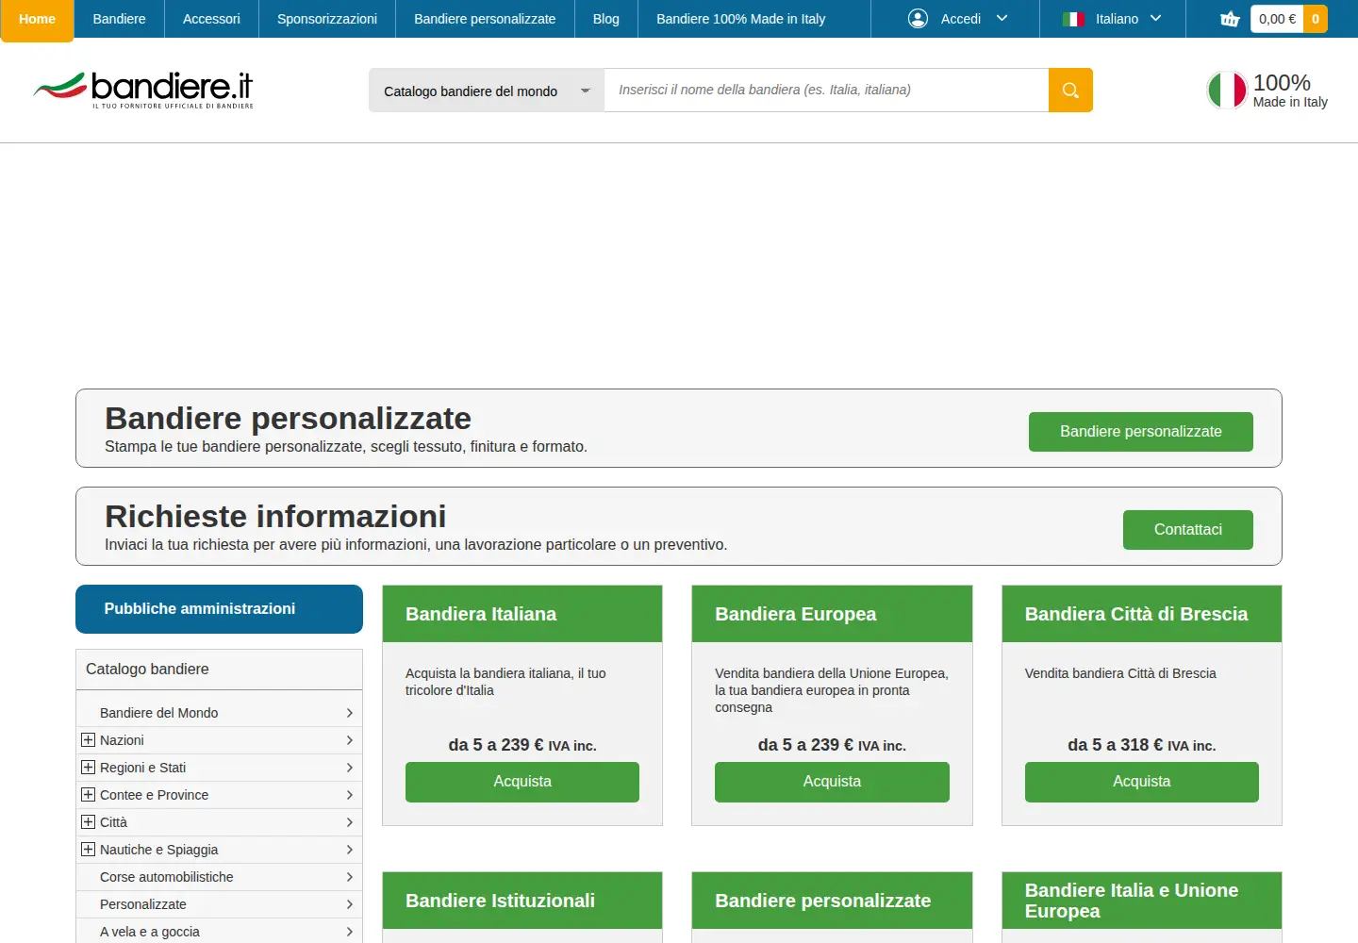Click Acquista under Bandiera Italiana

point(522,782)
